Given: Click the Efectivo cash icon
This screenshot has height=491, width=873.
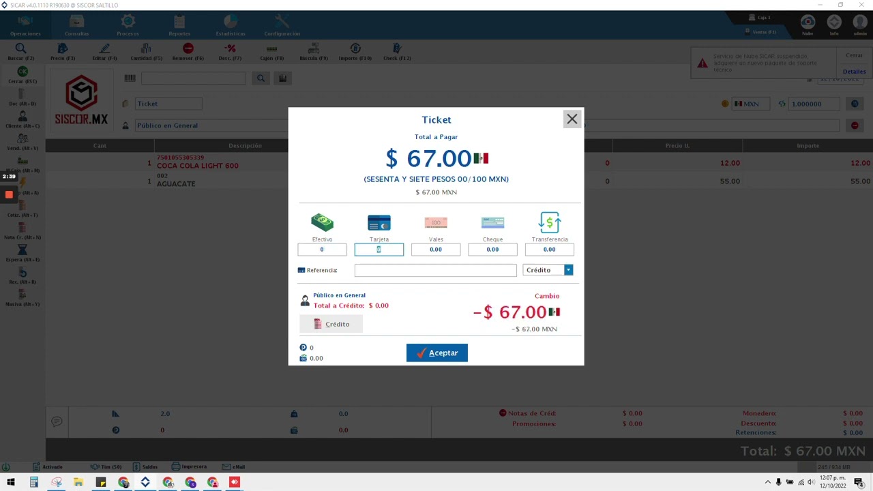Looking at the screenshot, I should [322, 222].
